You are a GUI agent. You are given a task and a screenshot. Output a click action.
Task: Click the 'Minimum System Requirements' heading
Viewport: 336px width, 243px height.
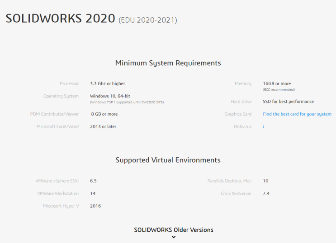168,63
